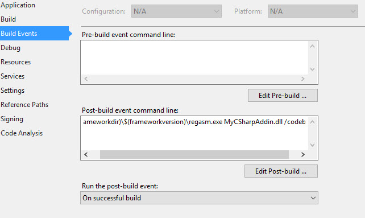Expand the Platform dropdown
This screenshot has height=218, width=365.
coord(313,11)
